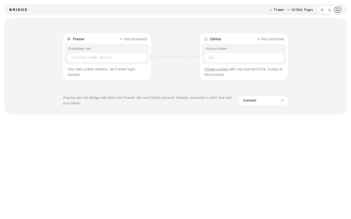
Task: Click the BRIDGE logo text
Action: (19, 10)
